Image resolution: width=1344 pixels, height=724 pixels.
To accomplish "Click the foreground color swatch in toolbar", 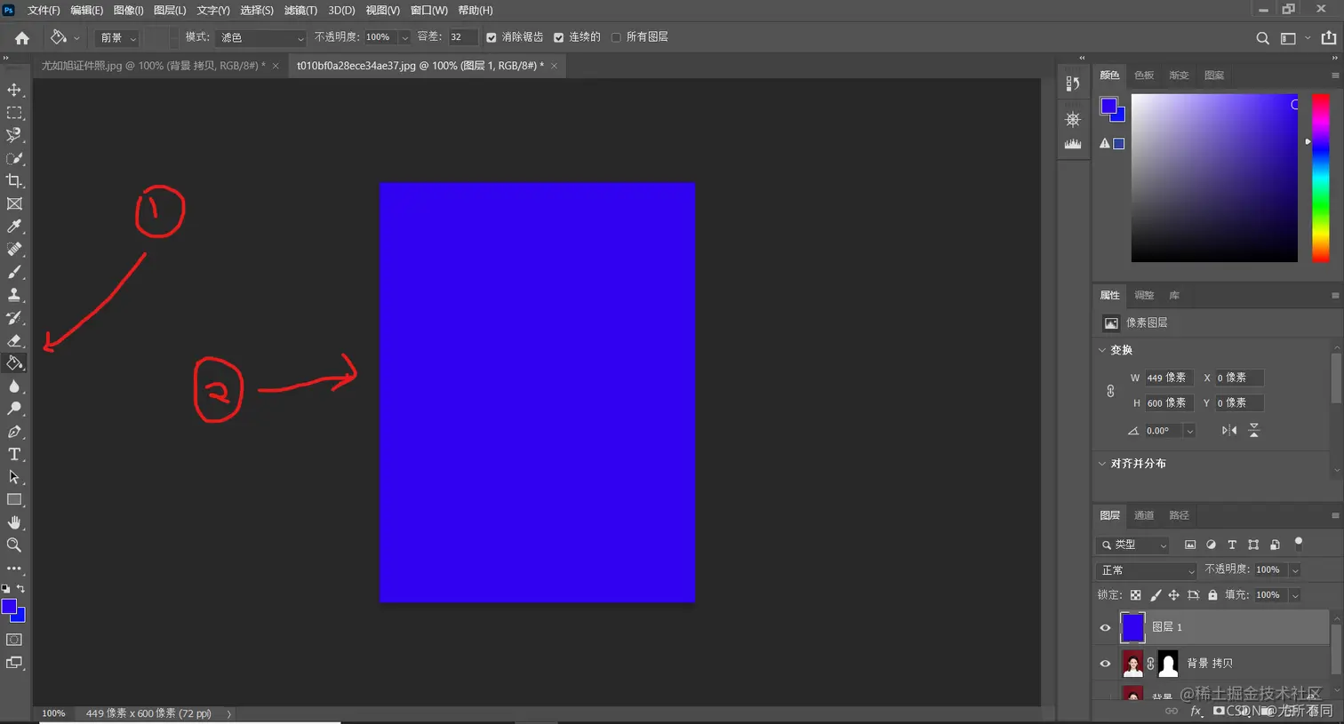I will click(x=9, y=607).
